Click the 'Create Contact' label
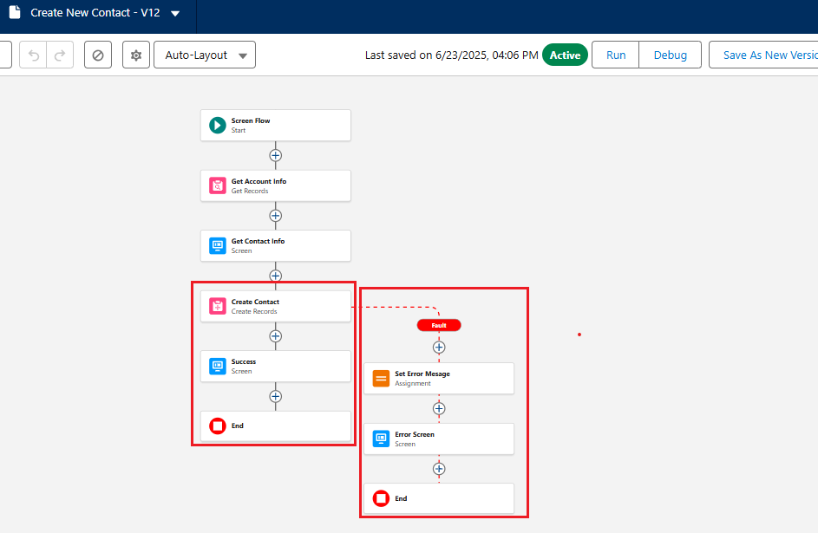The height and width of the screenshot is (533, 818). coord(255,302)
